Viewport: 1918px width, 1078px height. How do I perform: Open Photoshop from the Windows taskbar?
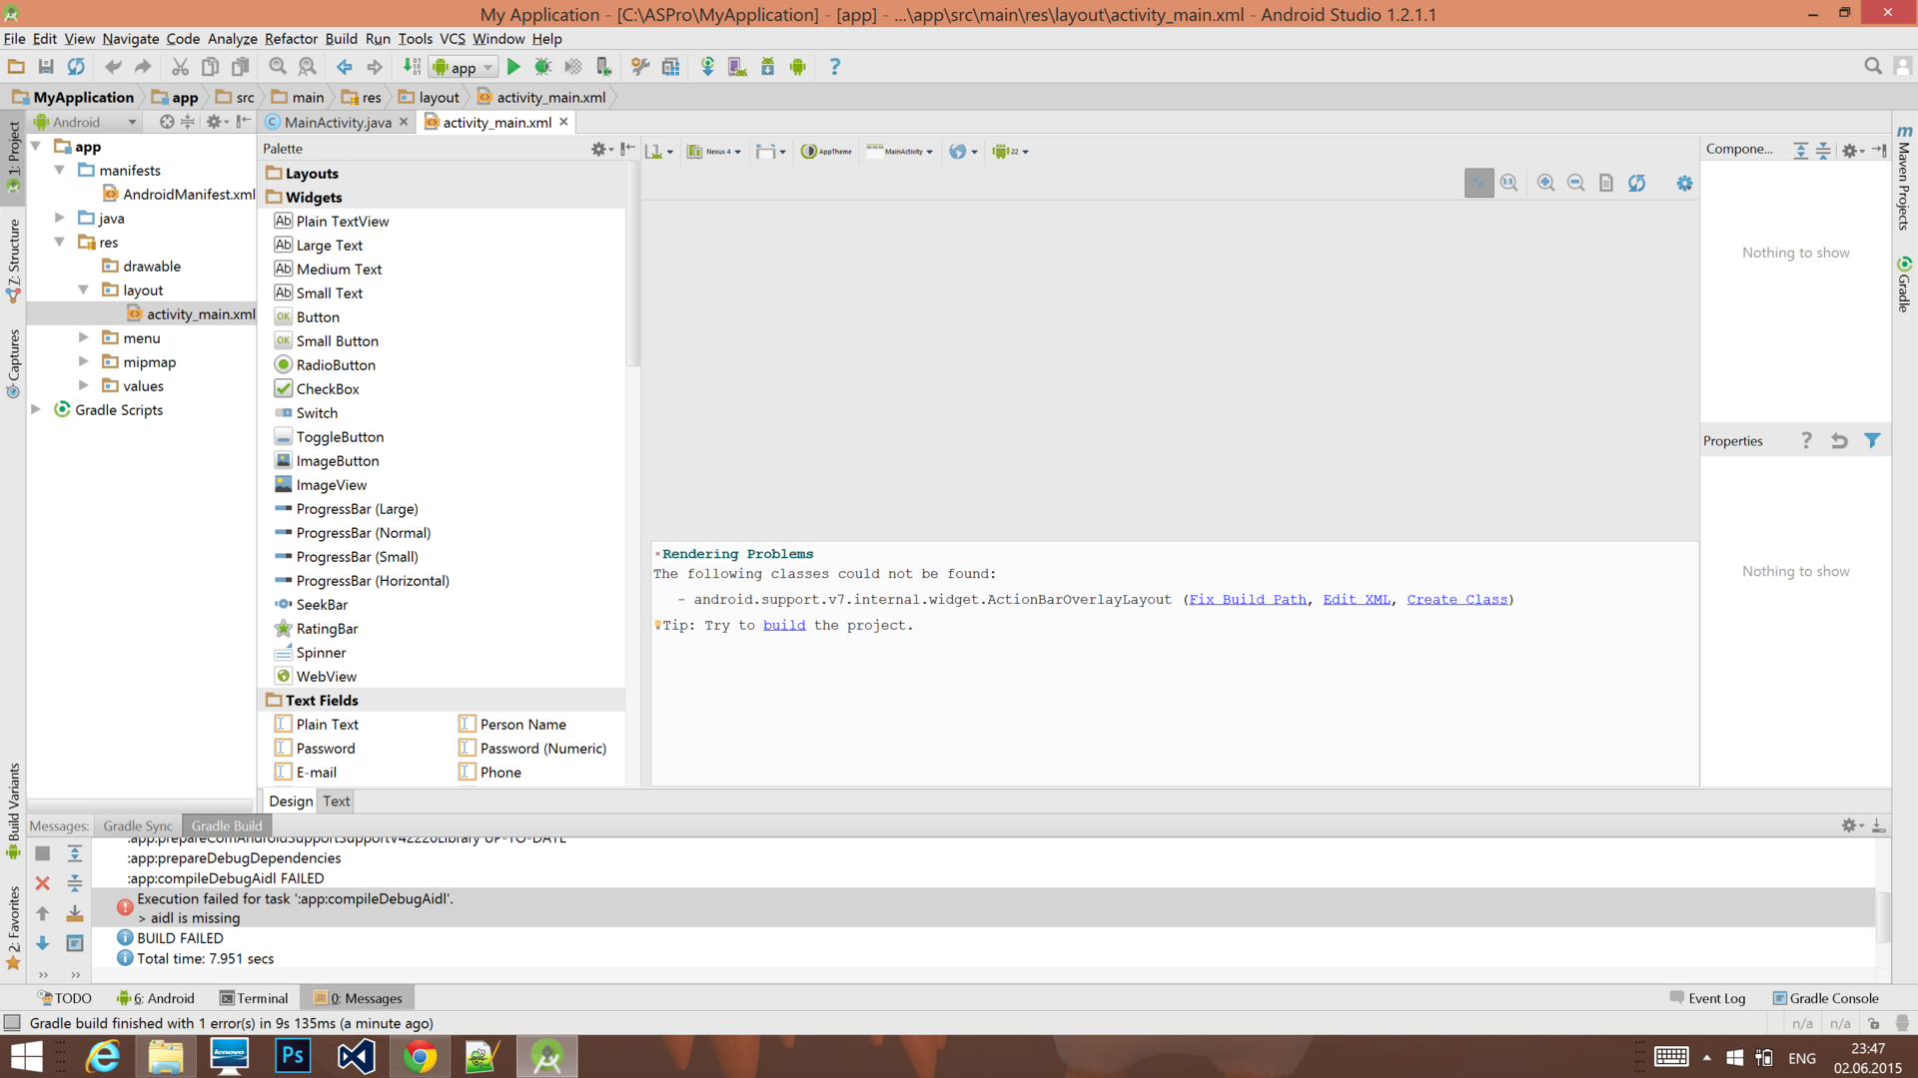tap(293, 1056)
